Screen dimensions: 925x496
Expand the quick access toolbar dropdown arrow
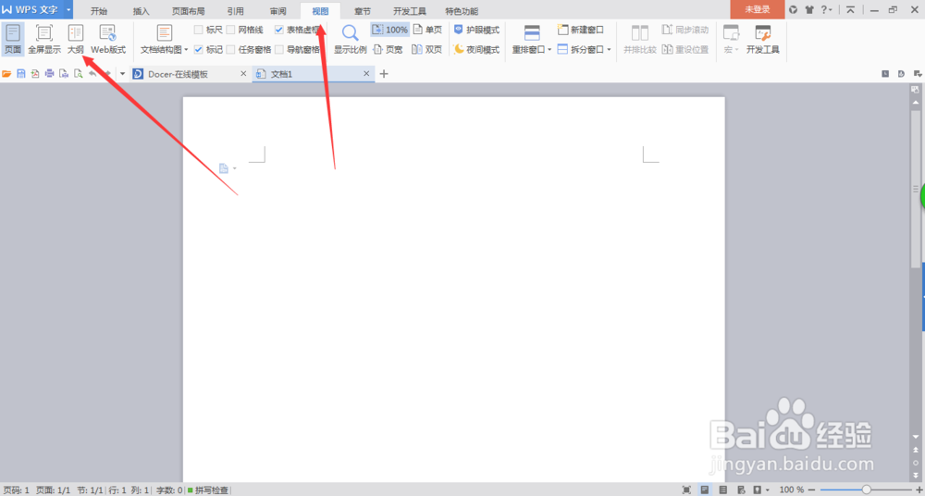122,74
